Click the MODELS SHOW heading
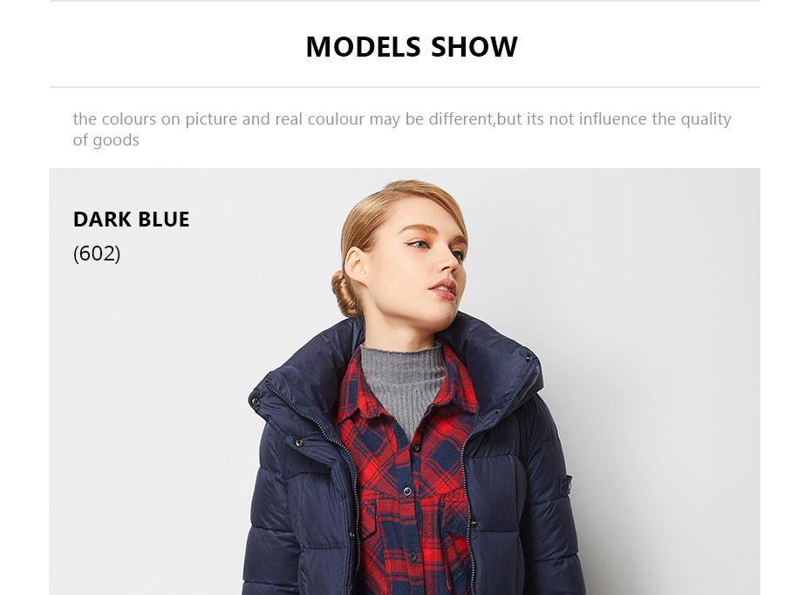This screenshot has width=811, height=595. pos(412,47)
